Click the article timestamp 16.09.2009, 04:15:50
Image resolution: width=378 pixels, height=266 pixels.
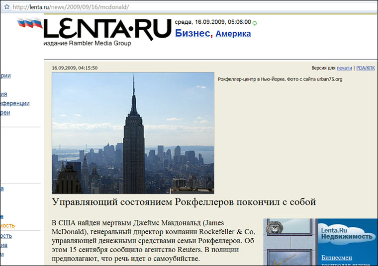(75, 68)
